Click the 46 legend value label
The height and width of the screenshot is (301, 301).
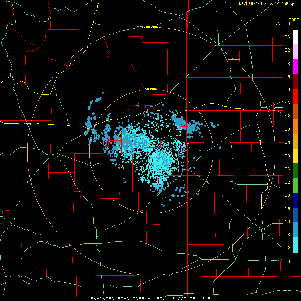287,103
